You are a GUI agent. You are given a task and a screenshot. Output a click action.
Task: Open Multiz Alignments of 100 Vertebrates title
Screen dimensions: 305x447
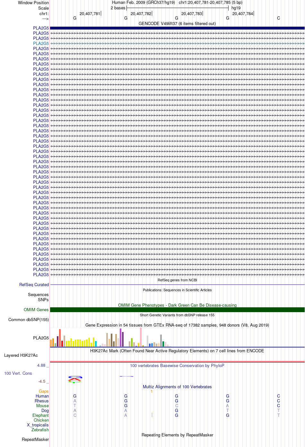177,387
